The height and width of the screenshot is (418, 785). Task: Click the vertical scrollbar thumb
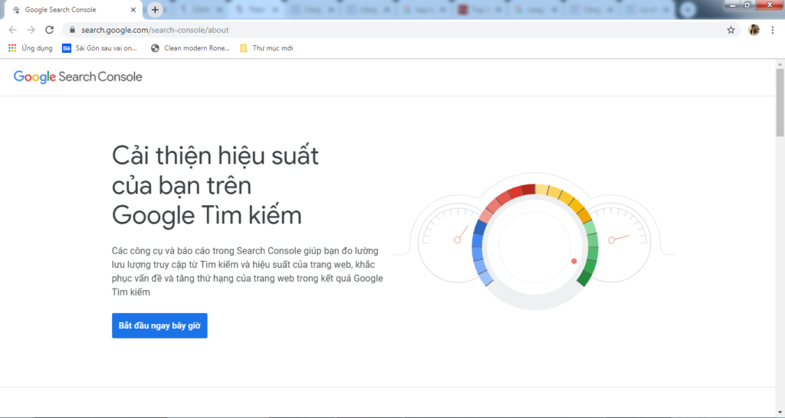coord(780,103)
